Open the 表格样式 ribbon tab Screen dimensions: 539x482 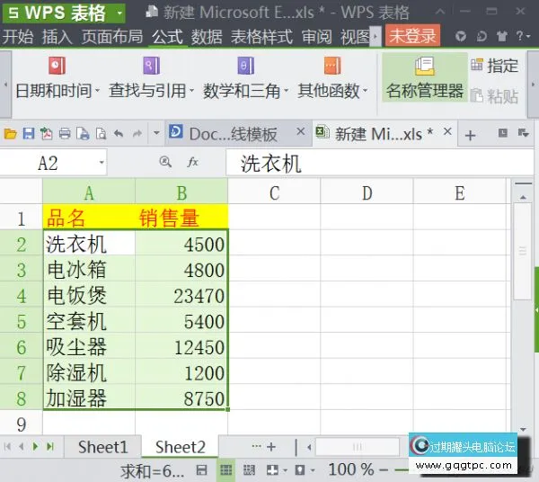261,37
